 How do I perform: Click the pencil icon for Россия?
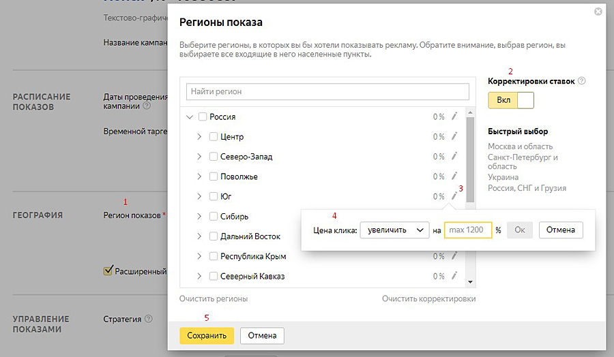point(455,117)
